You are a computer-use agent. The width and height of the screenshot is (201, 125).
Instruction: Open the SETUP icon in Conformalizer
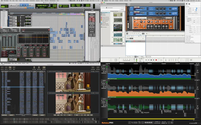click(14, 67)
